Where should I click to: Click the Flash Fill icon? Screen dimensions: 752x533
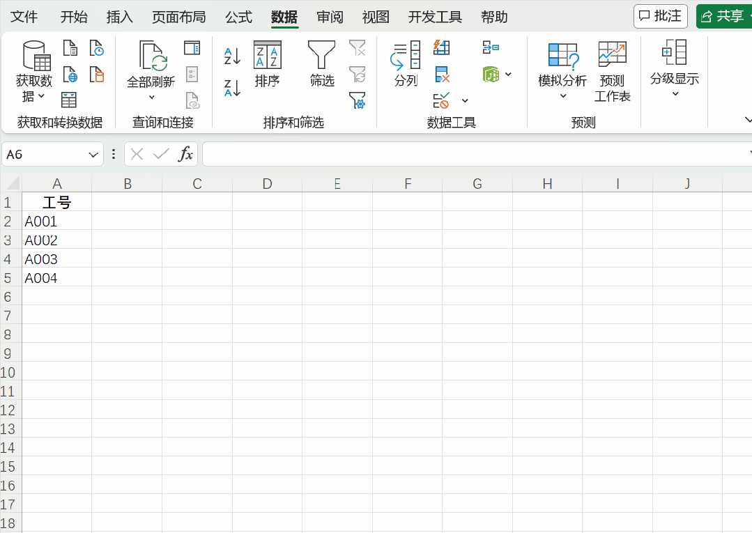(x=442, y=48)
